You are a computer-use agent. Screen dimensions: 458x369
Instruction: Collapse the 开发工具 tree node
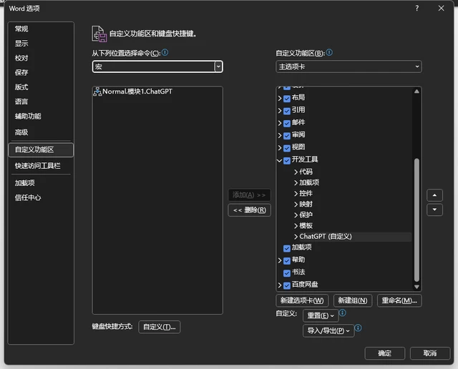[x=280, y=160]
